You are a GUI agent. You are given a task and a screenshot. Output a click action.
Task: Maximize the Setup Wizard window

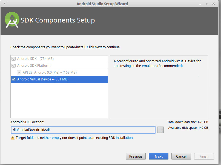207,4
